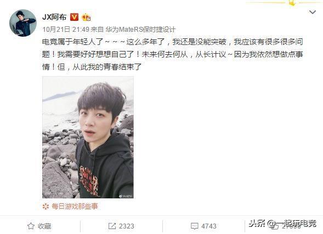Viewport: 323px width, 234px height.
Task: Click the golden pendant decoration icon
Action: [292, 3]
